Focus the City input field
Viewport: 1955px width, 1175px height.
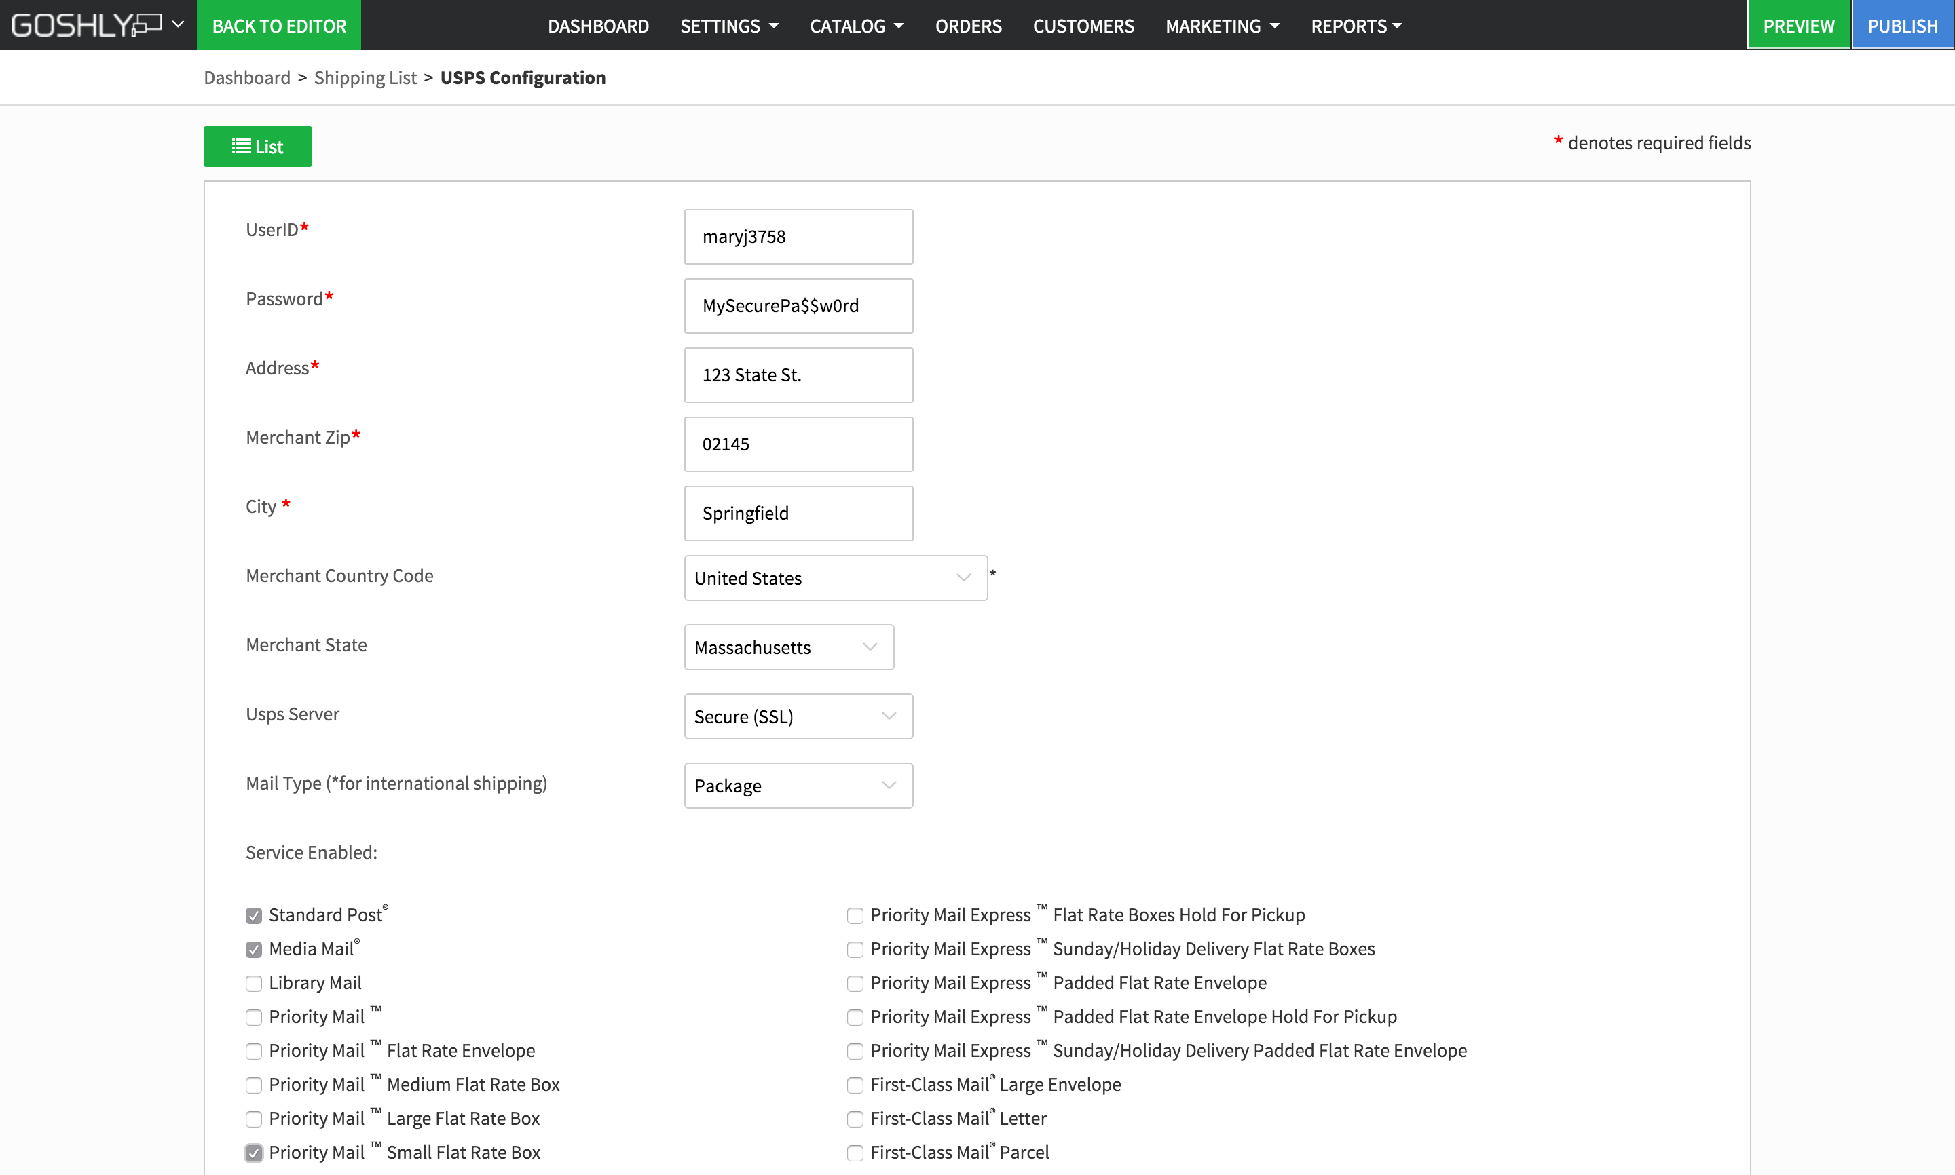coord(798,513)
